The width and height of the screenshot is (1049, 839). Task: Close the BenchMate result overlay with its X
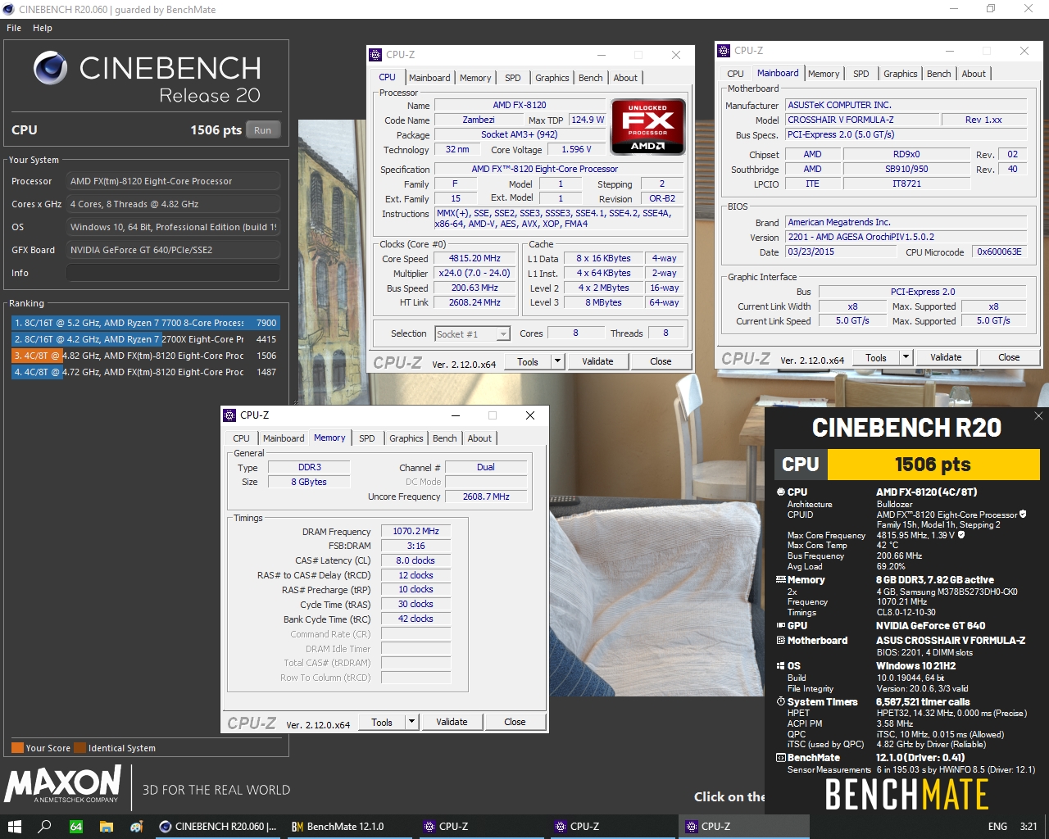[1038, 416]
